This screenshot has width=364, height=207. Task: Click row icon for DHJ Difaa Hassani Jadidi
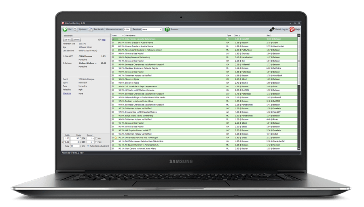[x=113, y=142]
